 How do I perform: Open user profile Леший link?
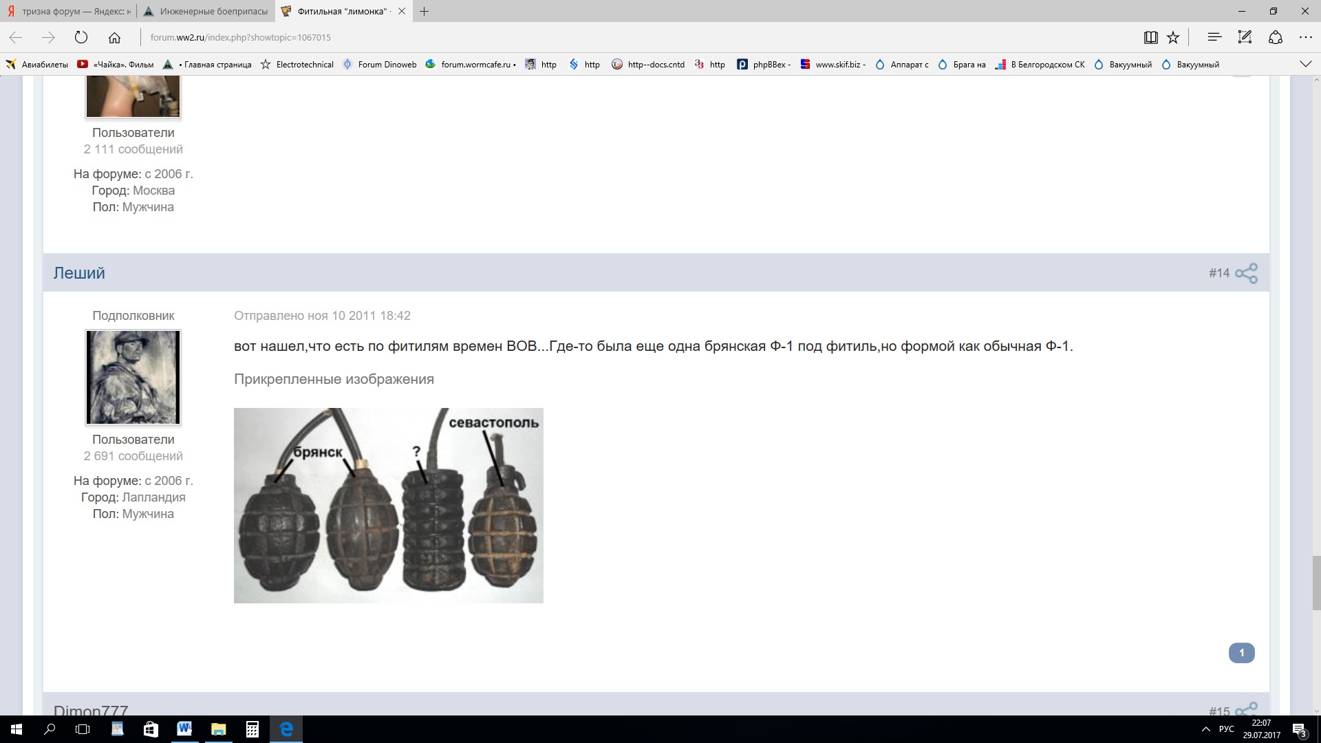79,273
